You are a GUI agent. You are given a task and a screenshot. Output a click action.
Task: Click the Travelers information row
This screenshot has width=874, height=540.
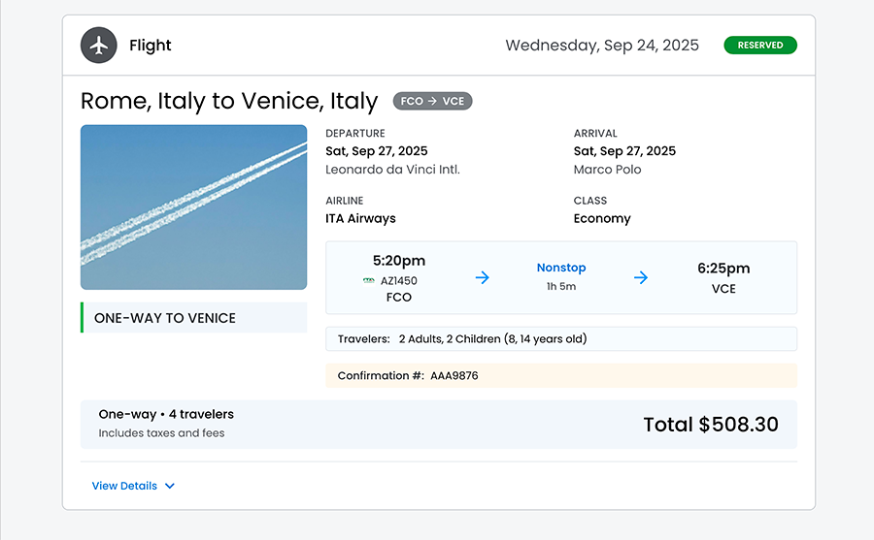click(x=560, y=339)
